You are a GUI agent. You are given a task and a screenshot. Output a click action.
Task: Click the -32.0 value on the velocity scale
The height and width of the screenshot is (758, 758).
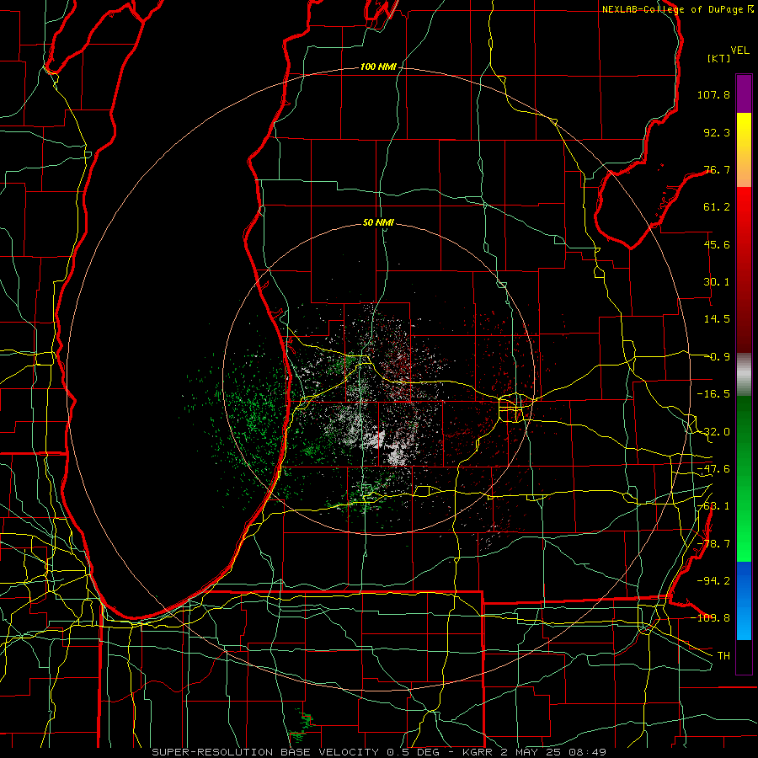[x=713, y=432]
